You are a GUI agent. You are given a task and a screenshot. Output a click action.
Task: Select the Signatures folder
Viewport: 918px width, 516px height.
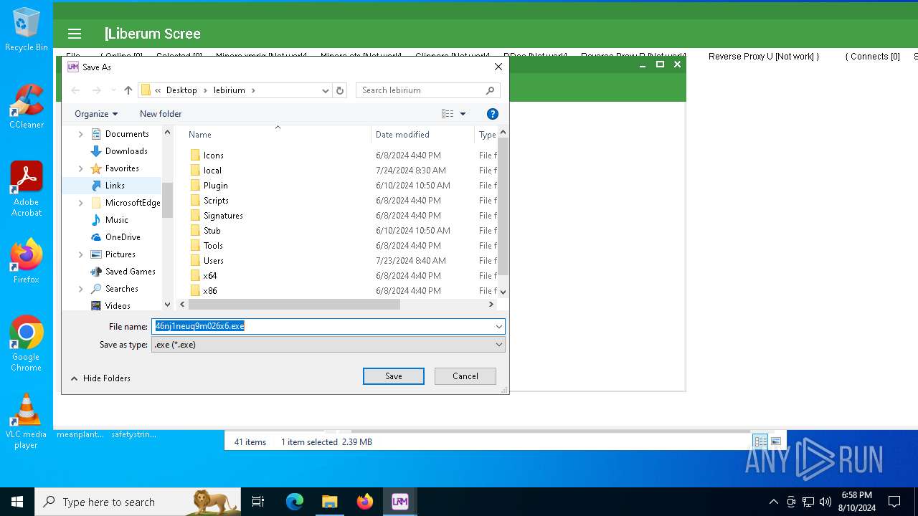coord(223,216)
